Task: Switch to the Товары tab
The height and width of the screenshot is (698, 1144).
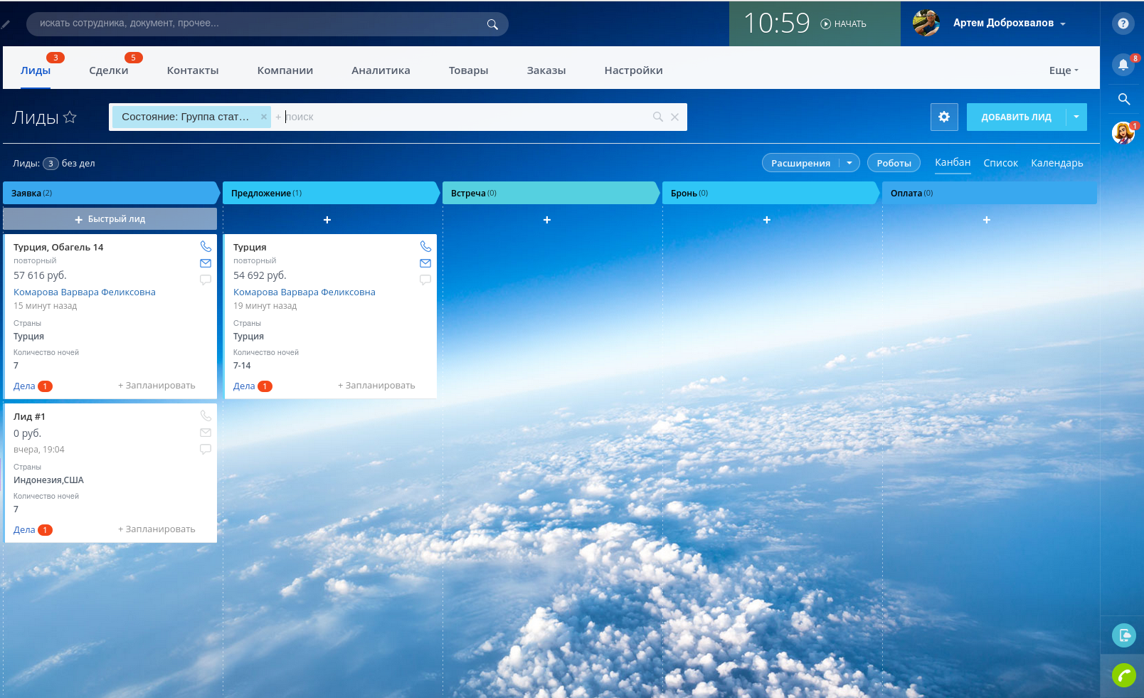Action: click(468, 70)
